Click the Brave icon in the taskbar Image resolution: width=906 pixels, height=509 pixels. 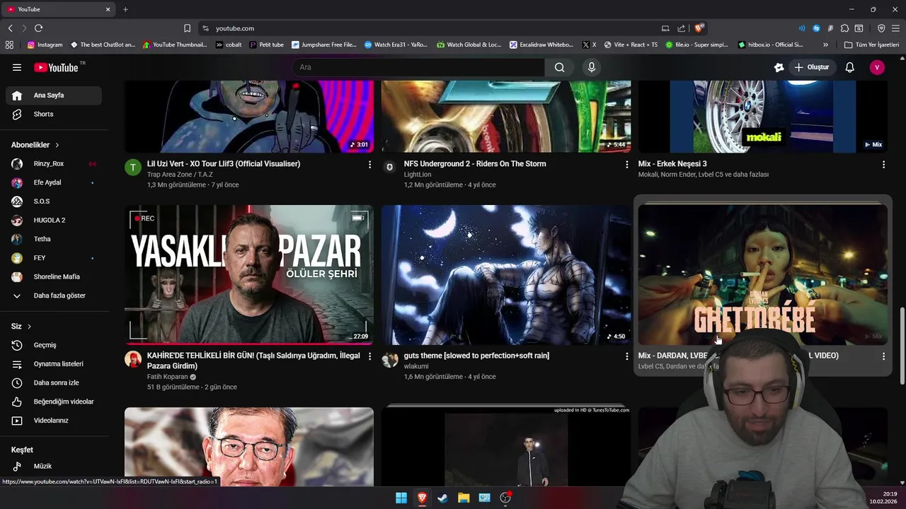(422, 498)
